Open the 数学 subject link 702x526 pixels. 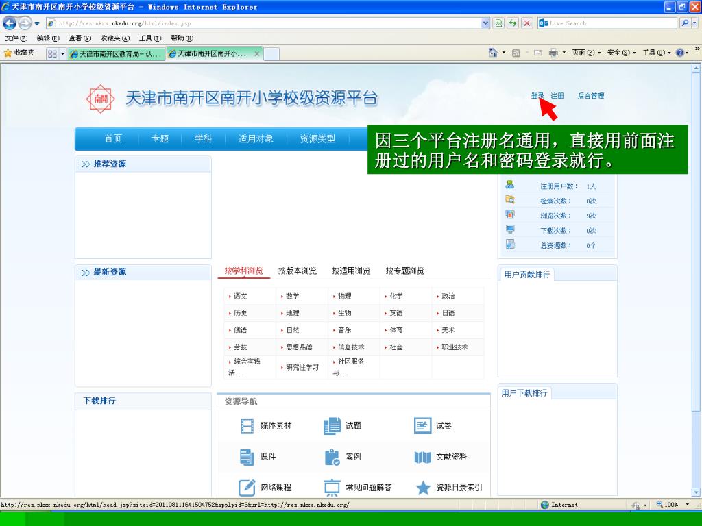coord(292,297)
